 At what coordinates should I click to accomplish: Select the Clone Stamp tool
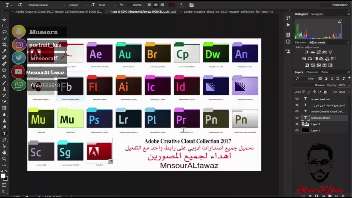tap(4, 89)
